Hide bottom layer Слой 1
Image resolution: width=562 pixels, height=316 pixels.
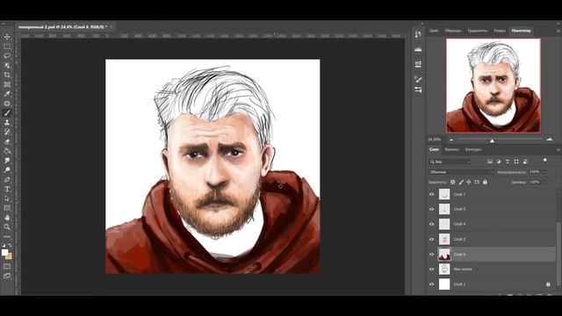(x=431, y=284)
